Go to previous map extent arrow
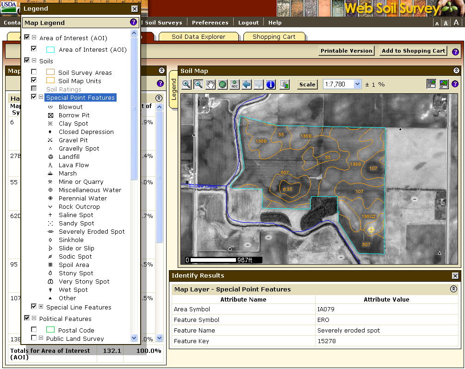 (247, 85)
